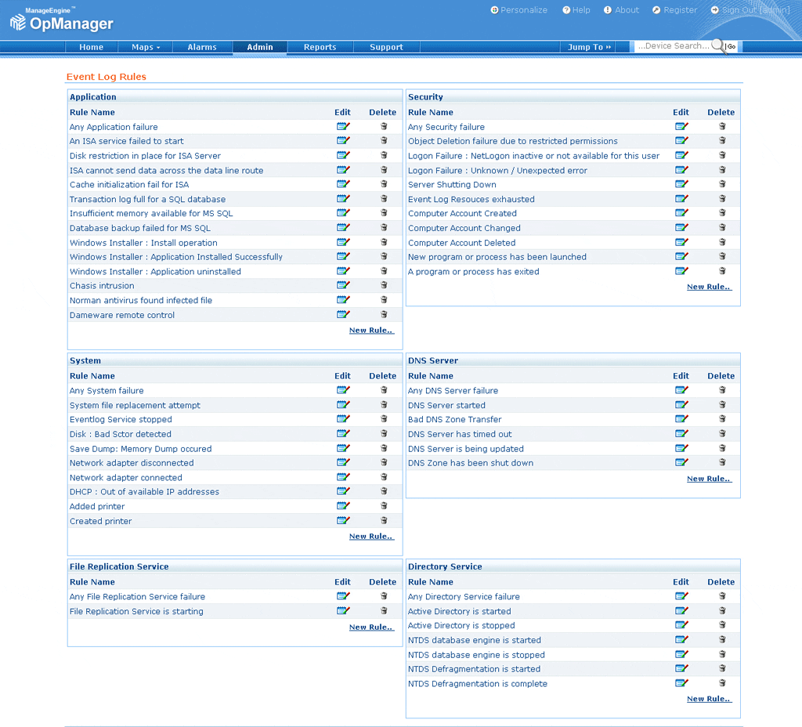Open the Save Dump: Memory Dump occured rule
Viewport: 802px width, 727px height.
tap(141, 449)
